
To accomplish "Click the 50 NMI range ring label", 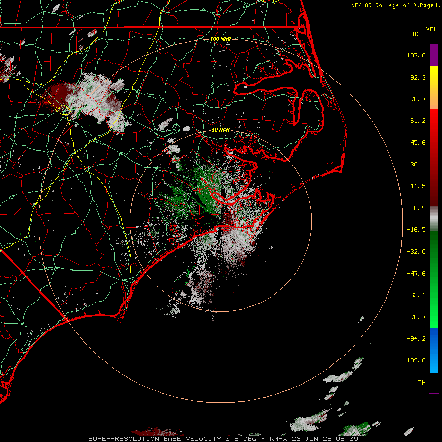I will (x=221, y=130).
